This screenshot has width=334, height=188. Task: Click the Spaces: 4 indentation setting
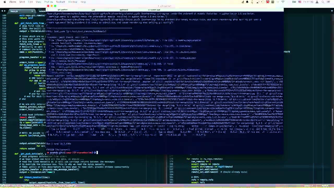308,186
